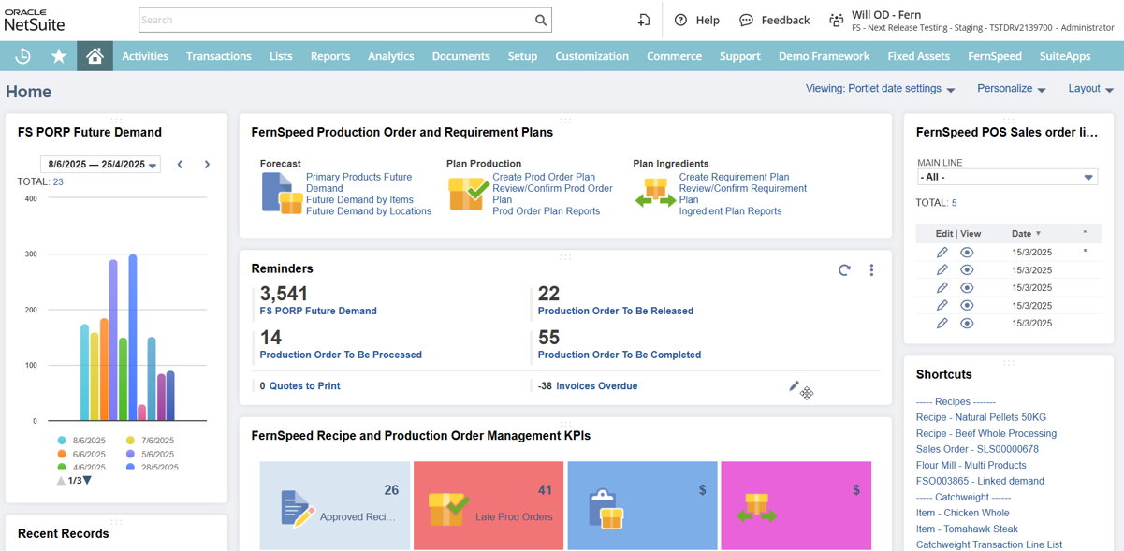Show next date range in Future Demand chart
Viewport: 1124px width, 551px height.
click(207, 165)
